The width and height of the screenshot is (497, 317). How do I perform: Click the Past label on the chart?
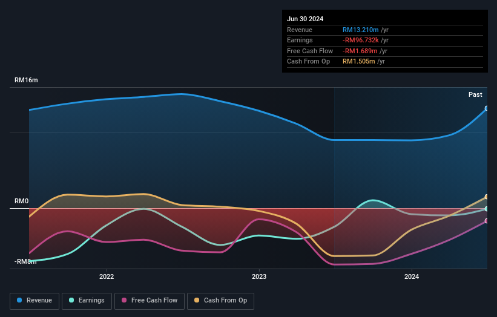click(x=475, y=94)
